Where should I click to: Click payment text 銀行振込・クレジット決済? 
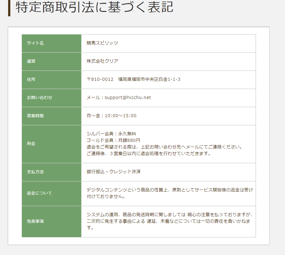tap(114, 172)
